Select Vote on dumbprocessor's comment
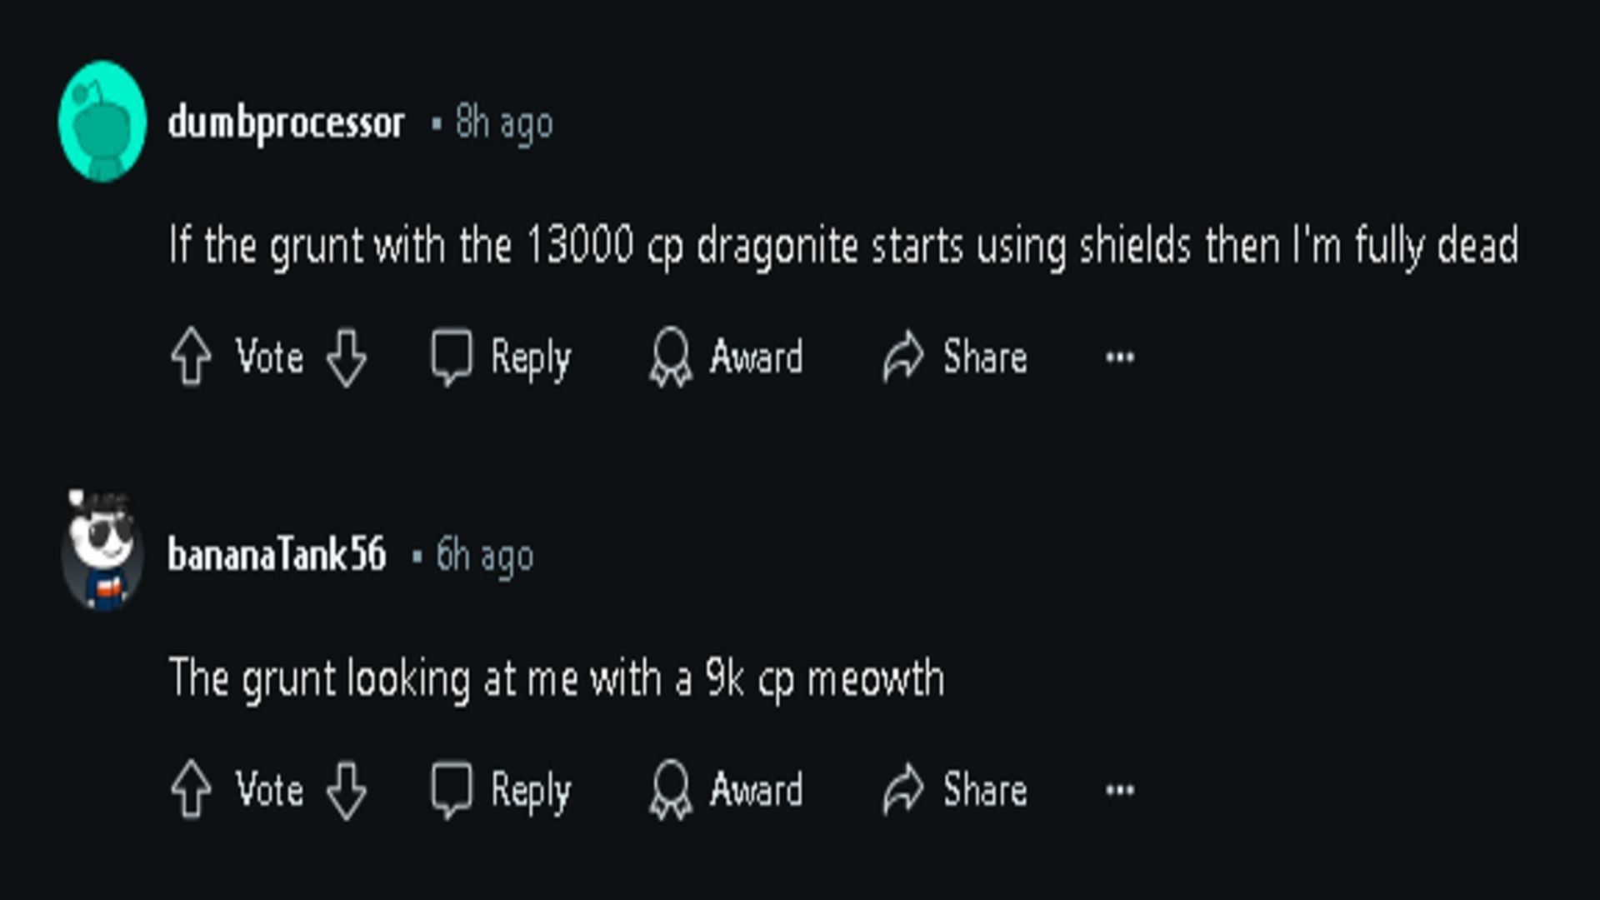The image size is (1600, 900). point(270,356)
